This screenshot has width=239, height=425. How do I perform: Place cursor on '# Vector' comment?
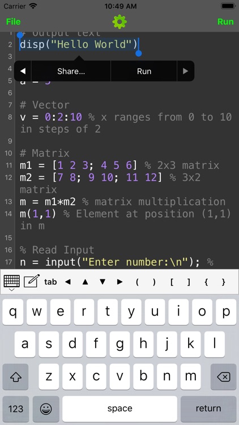coord(45,105)
